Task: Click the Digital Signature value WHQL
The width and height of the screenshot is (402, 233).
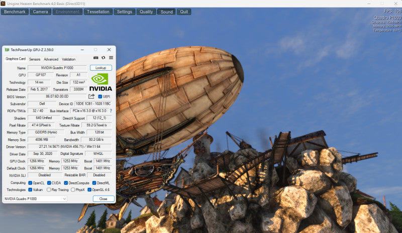Action: pyautogui.click(x=98, y=154)
